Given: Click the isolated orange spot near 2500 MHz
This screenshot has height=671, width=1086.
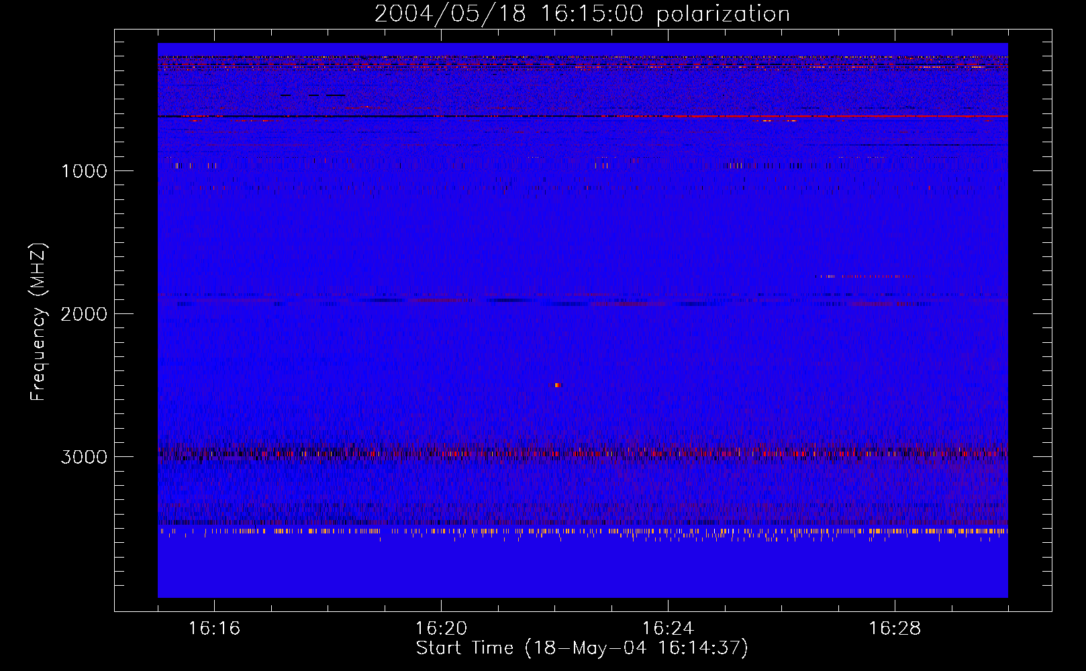Looking at the screenshot, I should click(557, 385).
